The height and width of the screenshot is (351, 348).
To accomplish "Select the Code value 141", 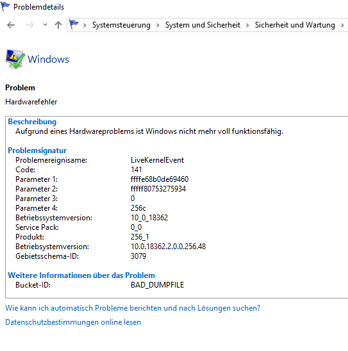I will coord(136,170).
